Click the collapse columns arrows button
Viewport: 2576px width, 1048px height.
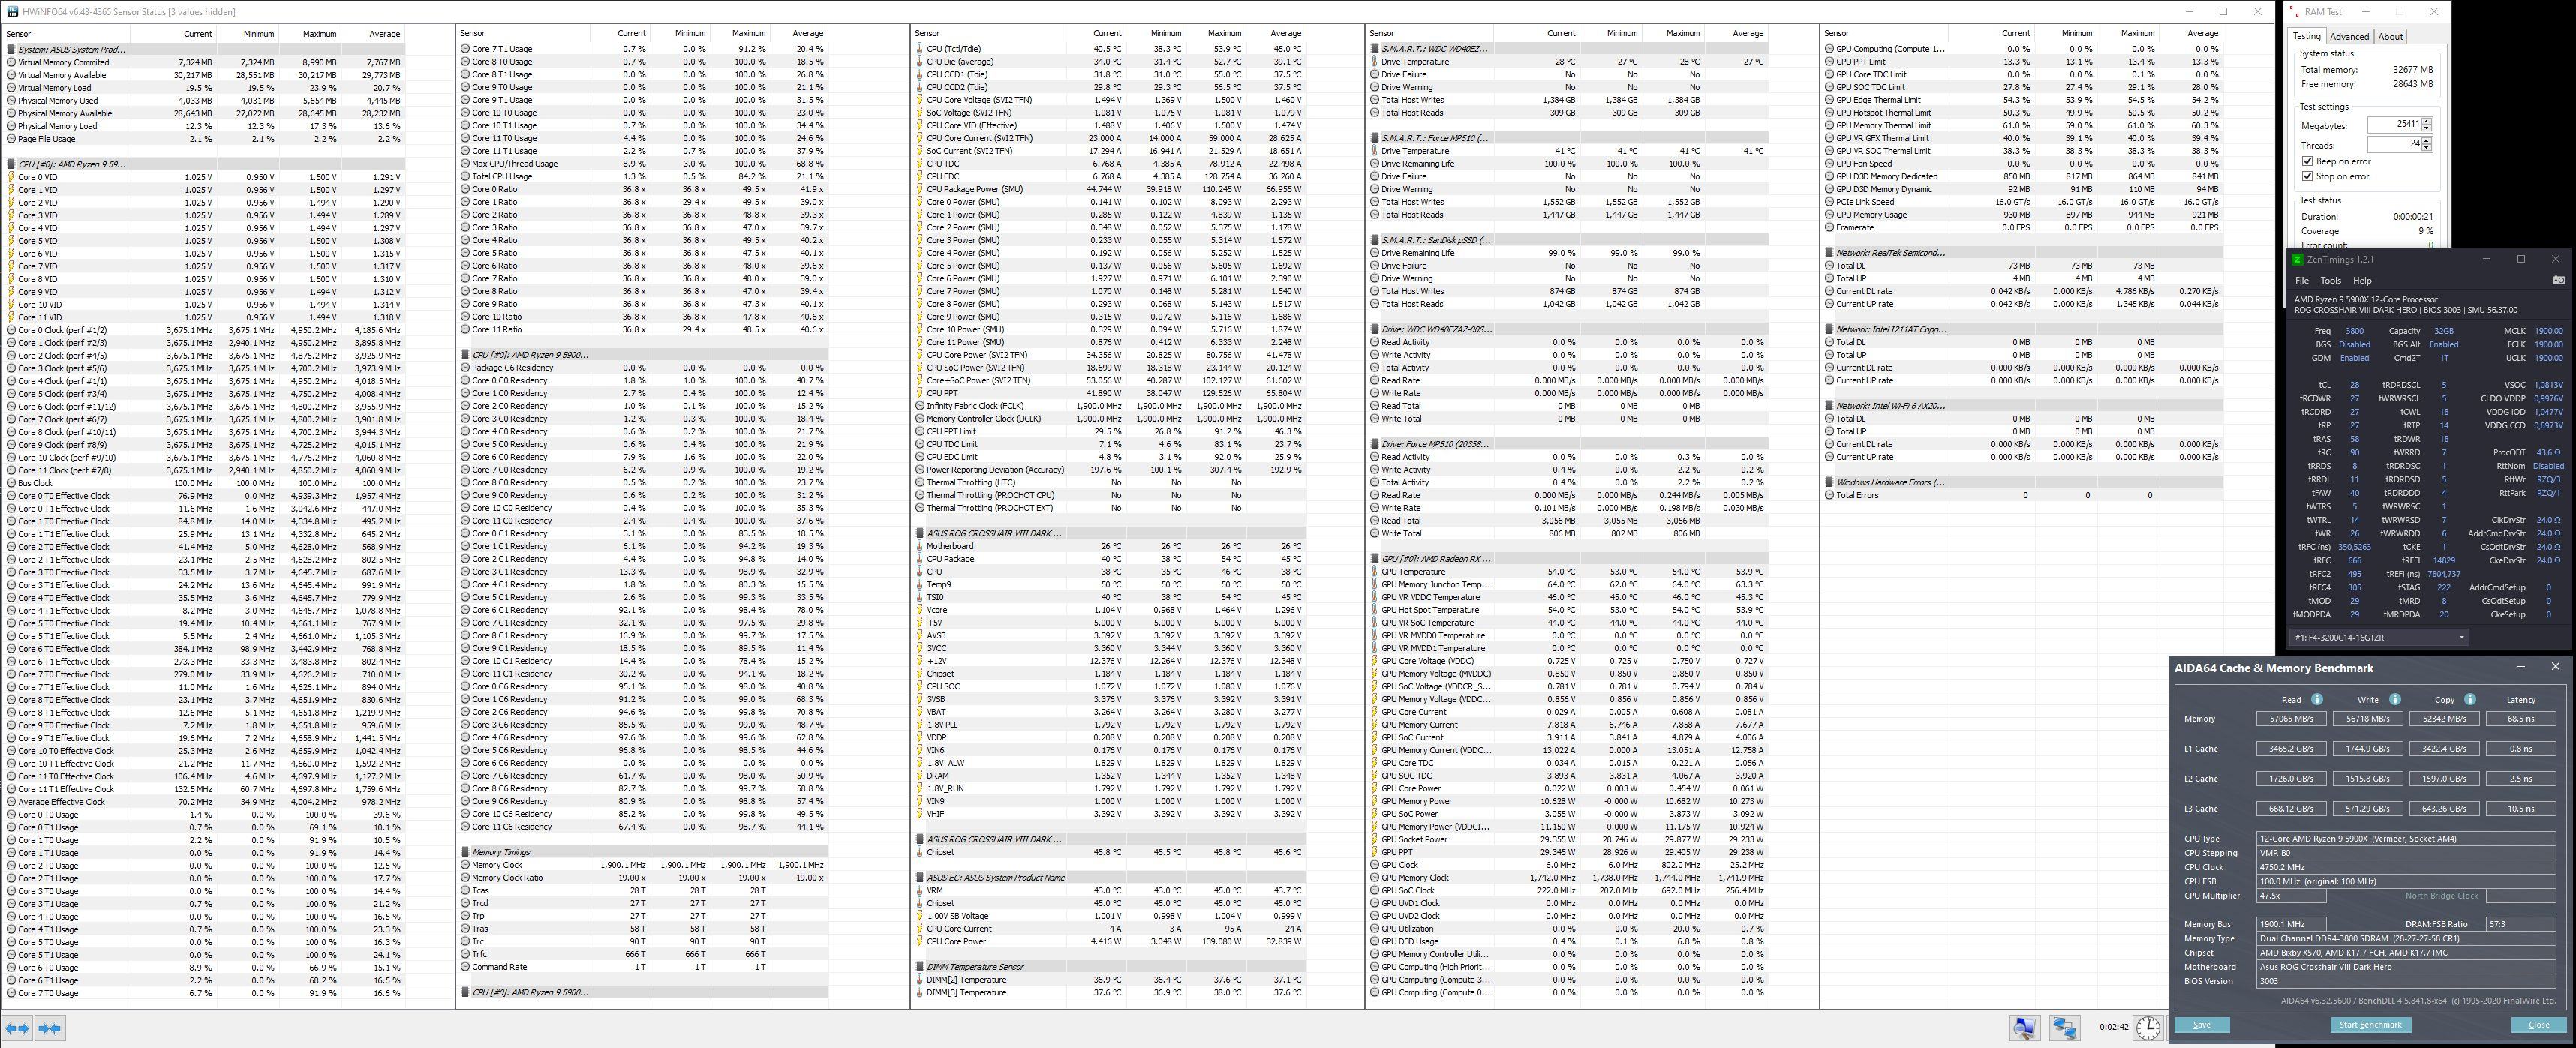(x=50, y=1027)
